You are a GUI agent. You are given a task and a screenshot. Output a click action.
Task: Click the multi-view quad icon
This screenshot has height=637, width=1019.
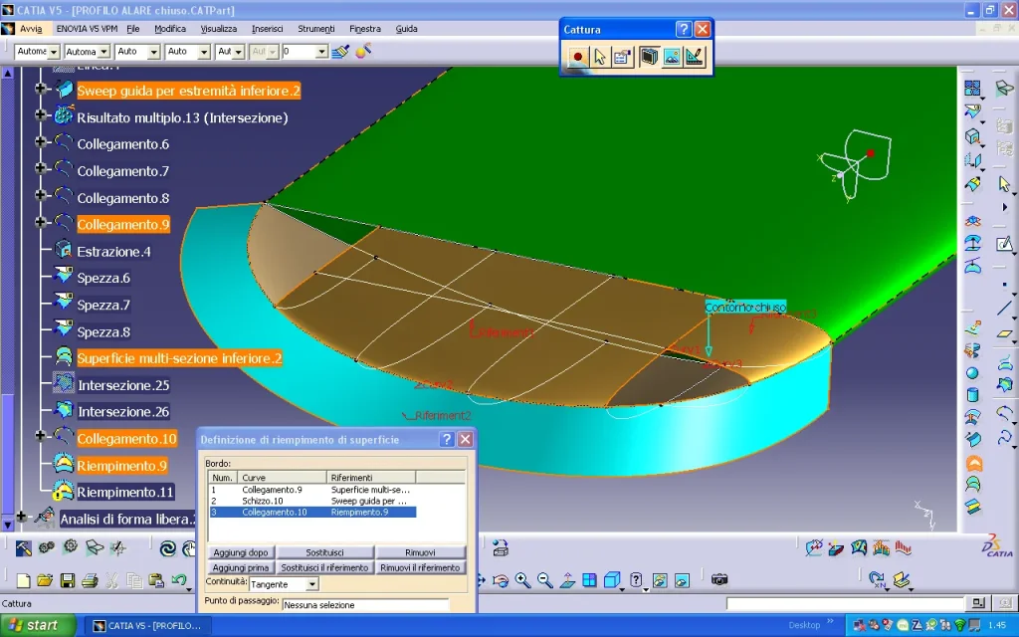tap(589, 580)
